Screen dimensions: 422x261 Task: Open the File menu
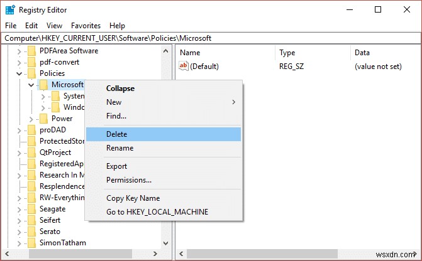tap(11, 26)
